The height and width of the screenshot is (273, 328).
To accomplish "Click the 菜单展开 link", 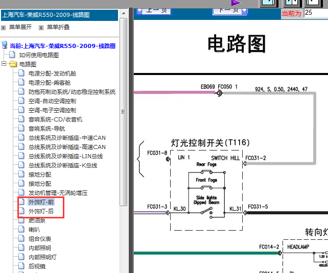I will pyautogui.click(x=20, y=27).
